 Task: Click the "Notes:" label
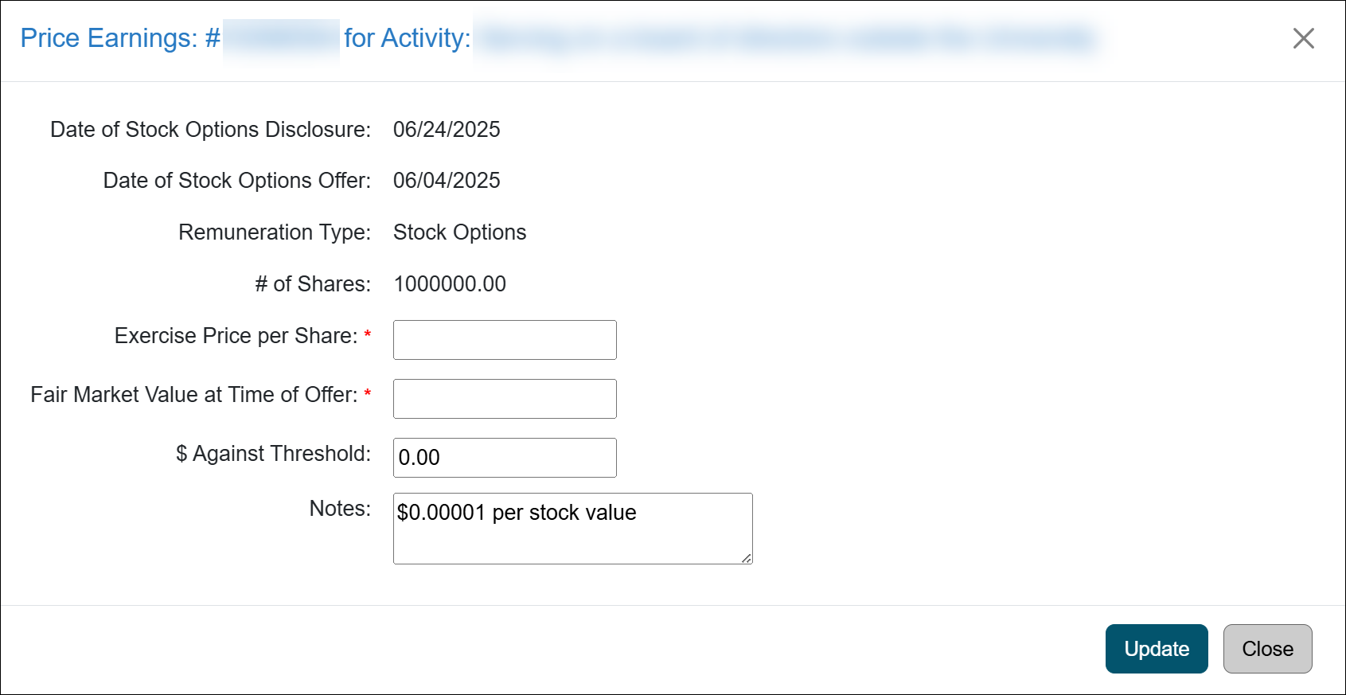coord(340,509)
